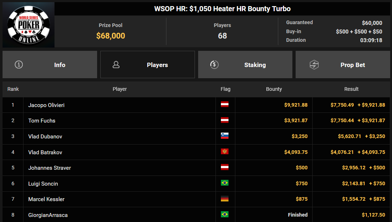Click Jacopo Olivieri's country flag

click(x=225, y=105)
